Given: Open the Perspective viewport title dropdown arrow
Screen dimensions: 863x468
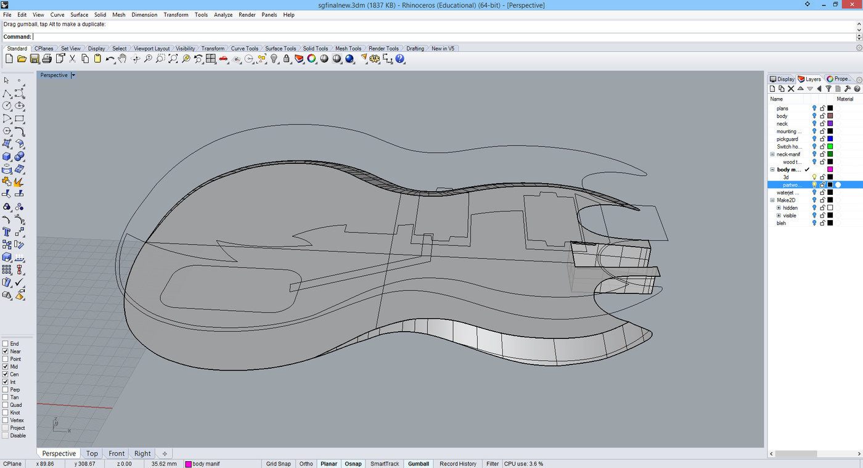Looking at the screenshot, I should coord(73,75).
